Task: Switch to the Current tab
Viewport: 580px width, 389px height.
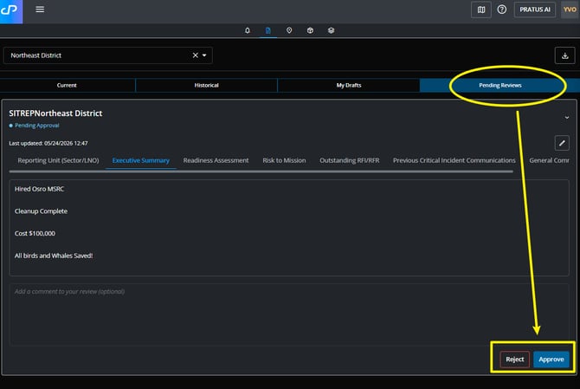Action: coord(67,85)
